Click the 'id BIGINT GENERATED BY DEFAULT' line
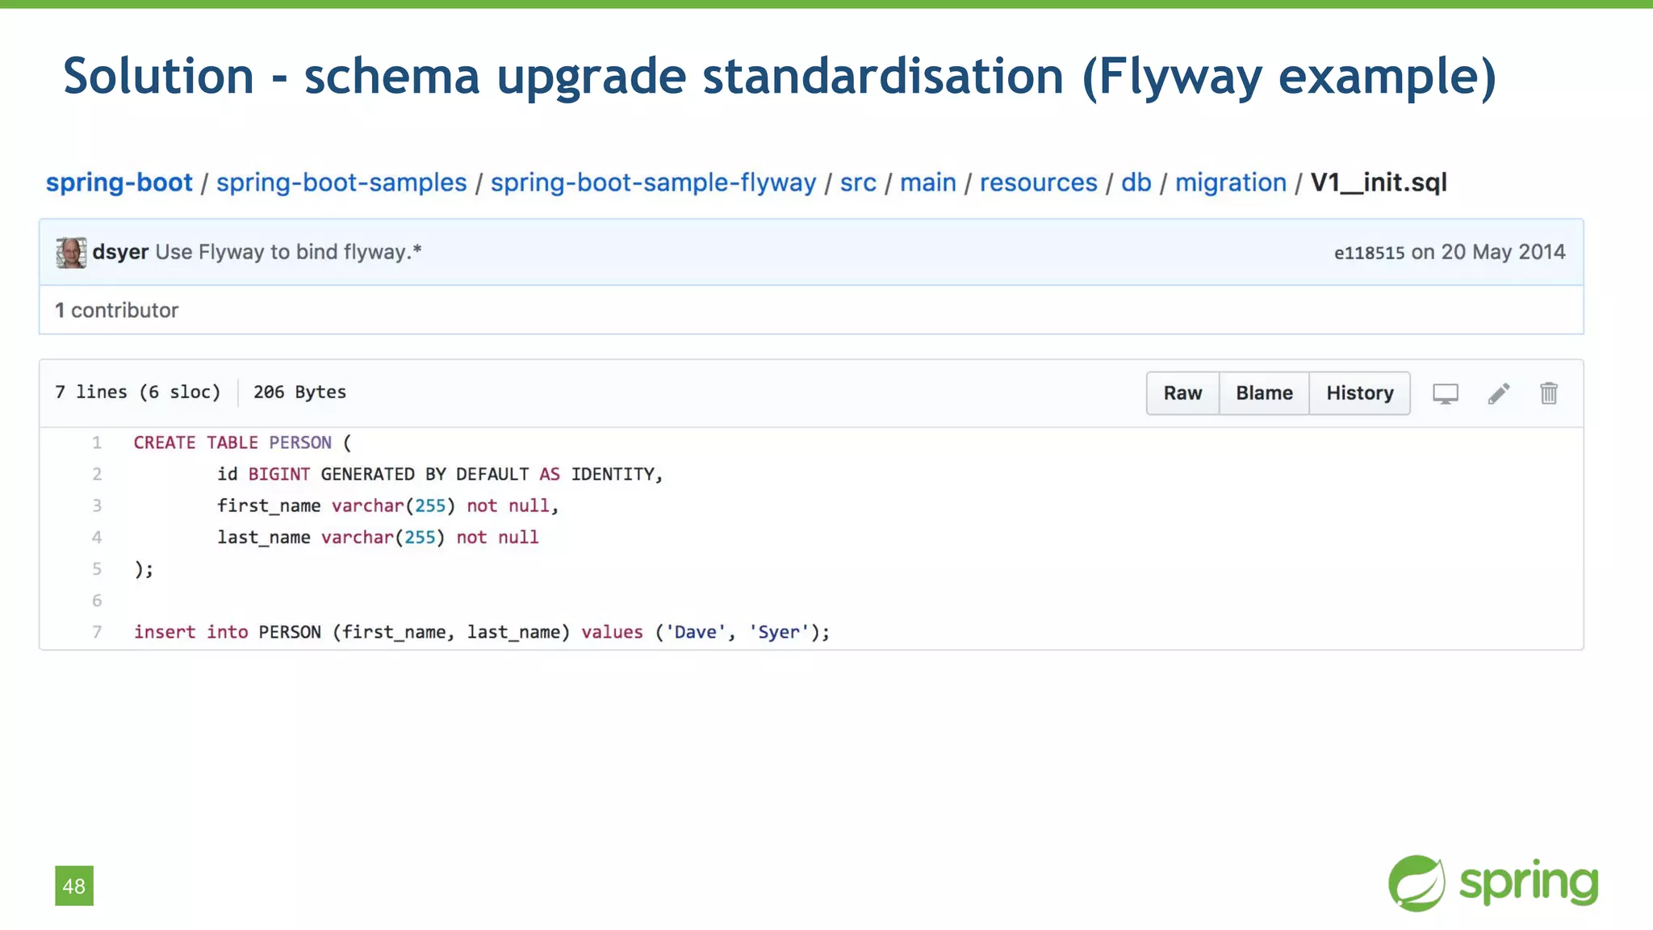The height and width of the screenshot is (930, 1653). coord(440,474)
